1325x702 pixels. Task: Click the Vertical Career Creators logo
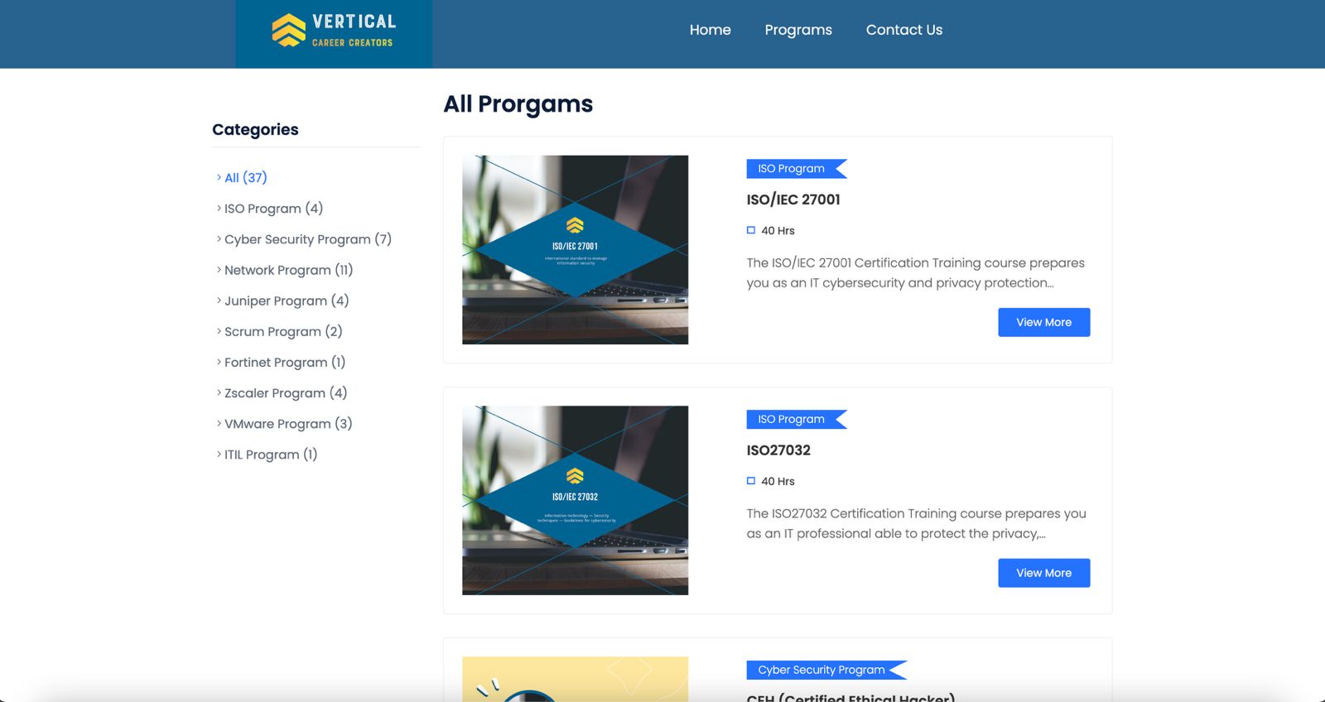click(x=334, y=31)
